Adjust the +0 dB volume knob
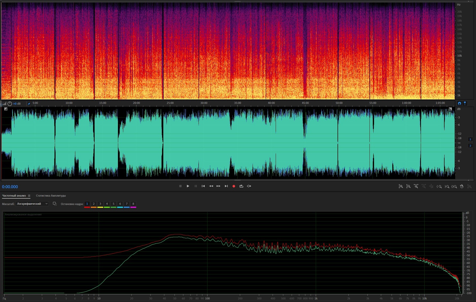Screen dimensions: 476x302 coord(10,104)
